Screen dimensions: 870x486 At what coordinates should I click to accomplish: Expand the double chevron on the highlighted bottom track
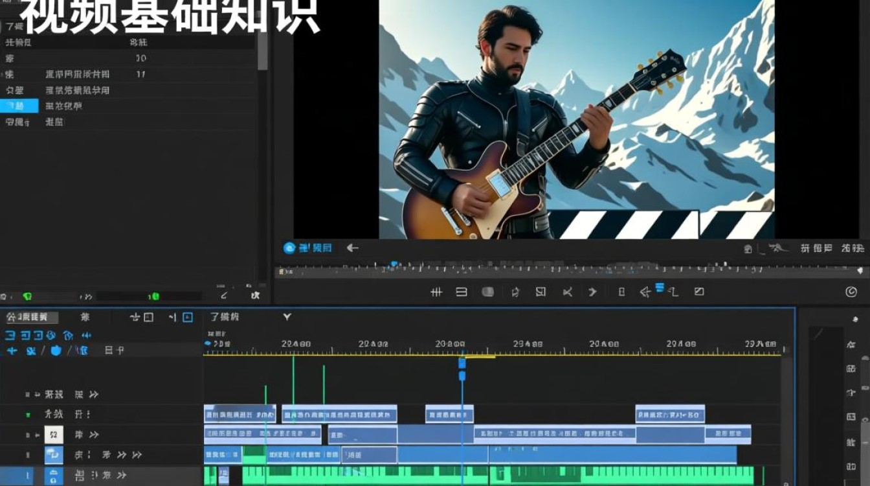pos(121,476)
